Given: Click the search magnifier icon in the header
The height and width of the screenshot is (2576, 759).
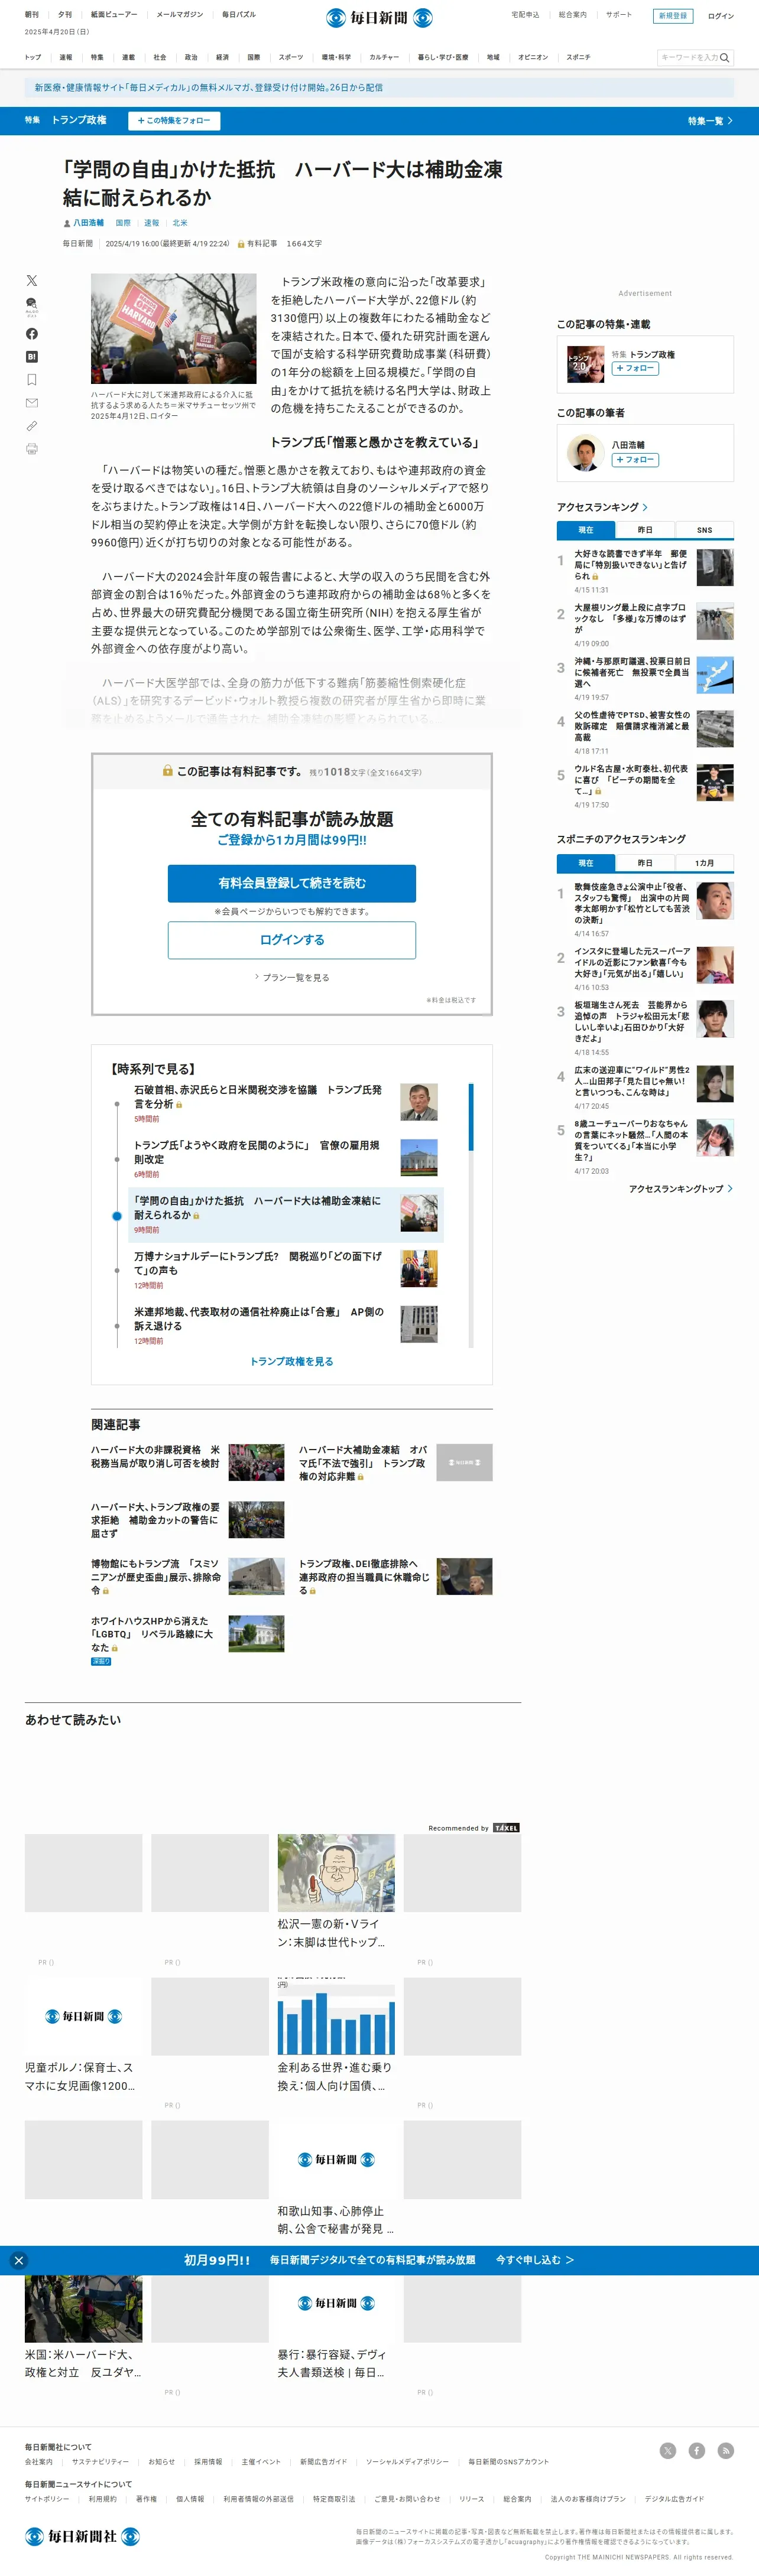Looking at the screenshot, I should [x=725, y=58].
